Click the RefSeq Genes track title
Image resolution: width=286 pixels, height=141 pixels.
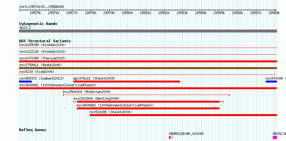click(33, 130)
